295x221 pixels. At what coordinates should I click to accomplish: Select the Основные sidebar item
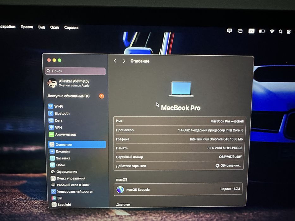tap(77, 145)
